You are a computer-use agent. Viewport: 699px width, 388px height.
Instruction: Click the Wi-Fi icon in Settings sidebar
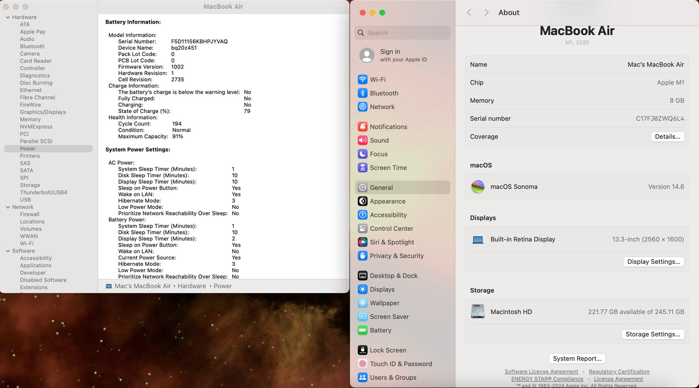(362, 80)
